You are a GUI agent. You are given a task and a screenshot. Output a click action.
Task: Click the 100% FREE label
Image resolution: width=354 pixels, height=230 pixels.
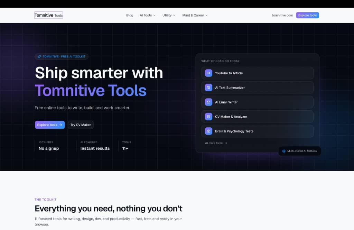point(46,142)
